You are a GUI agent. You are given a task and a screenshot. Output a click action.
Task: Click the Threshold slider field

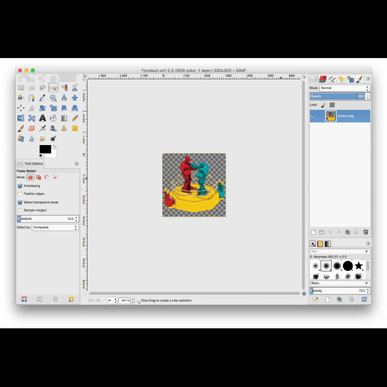(x=45, y=219)
